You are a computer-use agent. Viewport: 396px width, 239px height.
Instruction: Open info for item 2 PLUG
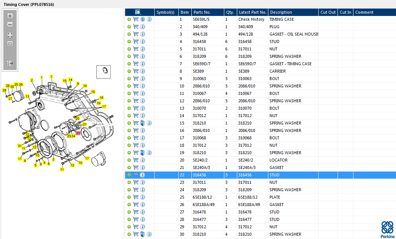pyautogui.click(x=142, y=27)
